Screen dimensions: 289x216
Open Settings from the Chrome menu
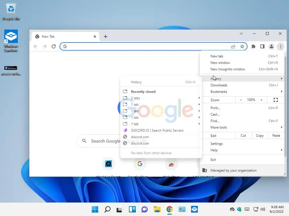point(242,144)
